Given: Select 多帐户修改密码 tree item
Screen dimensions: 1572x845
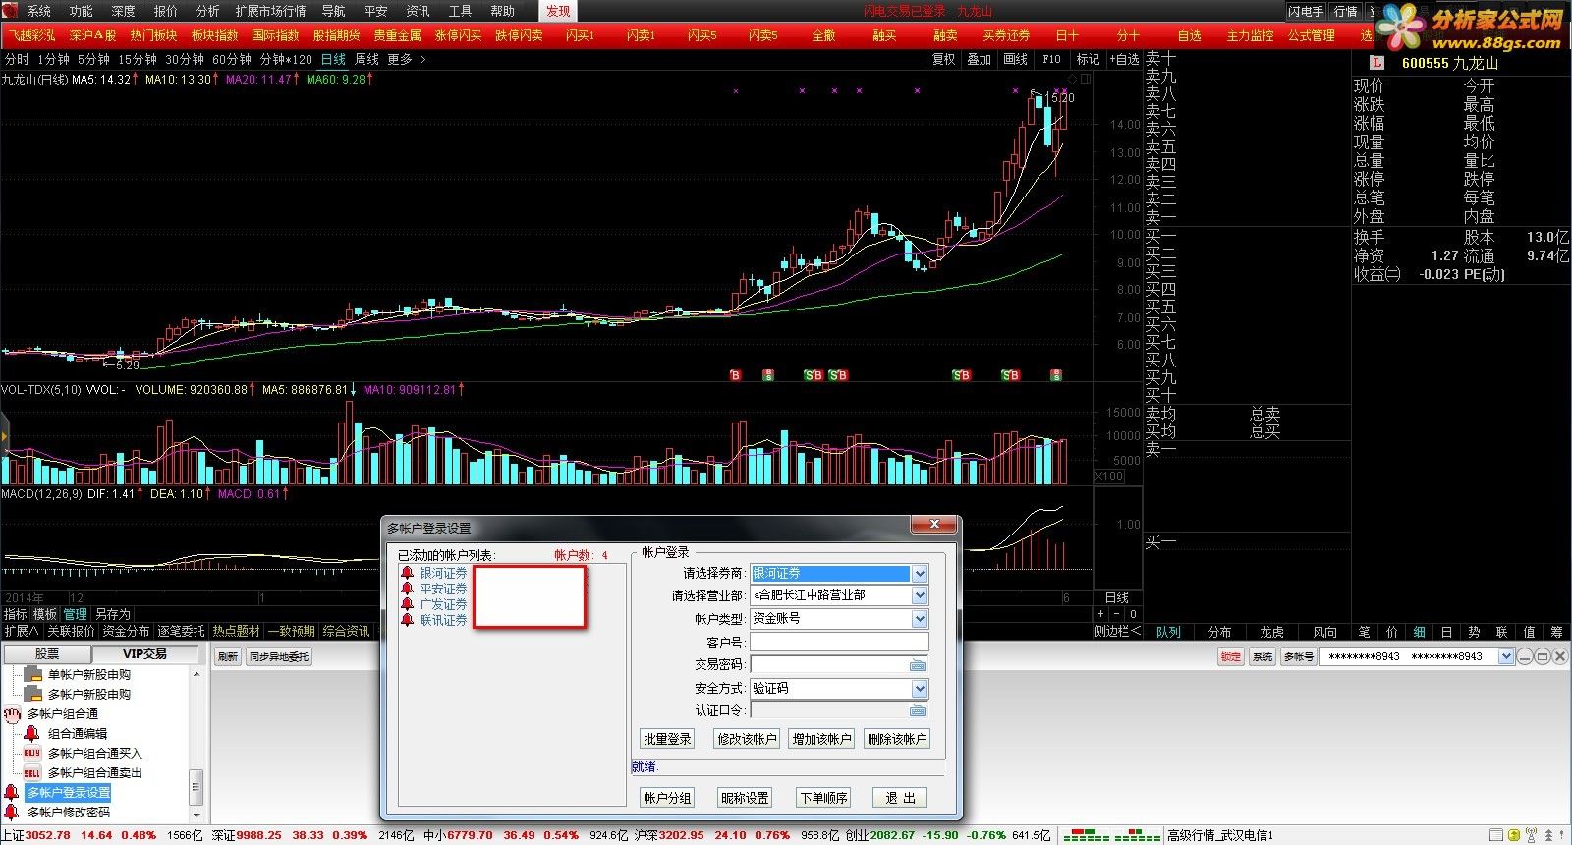Looking at the screenshot, I should click(69, 813).
